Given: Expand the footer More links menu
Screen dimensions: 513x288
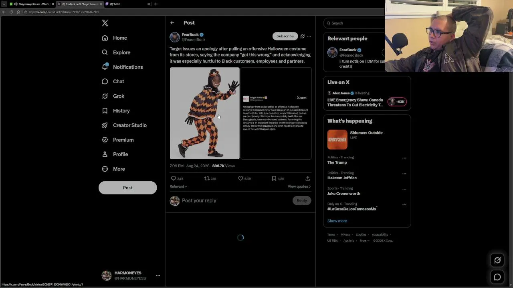Looking at the screenshot, I should pos(364,241).
